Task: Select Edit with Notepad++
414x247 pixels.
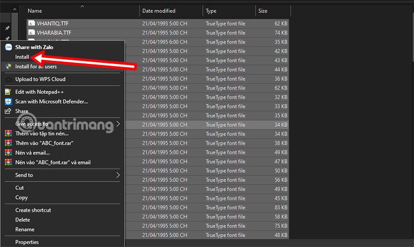Action: coord(39,92)
